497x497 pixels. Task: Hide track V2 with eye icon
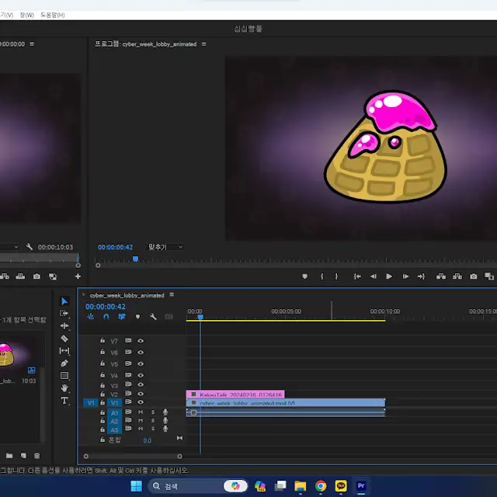(x=141, y=394)
